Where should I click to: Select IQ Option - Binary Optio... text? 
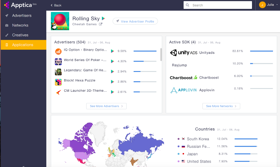coord(85,50)
